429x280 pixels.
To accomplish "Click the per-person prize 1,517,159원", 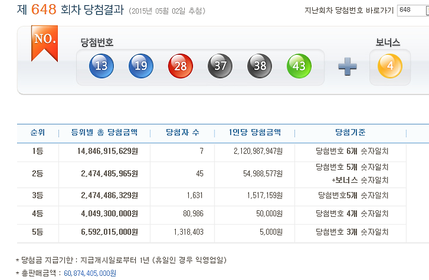I will click(x=265, y=195).
